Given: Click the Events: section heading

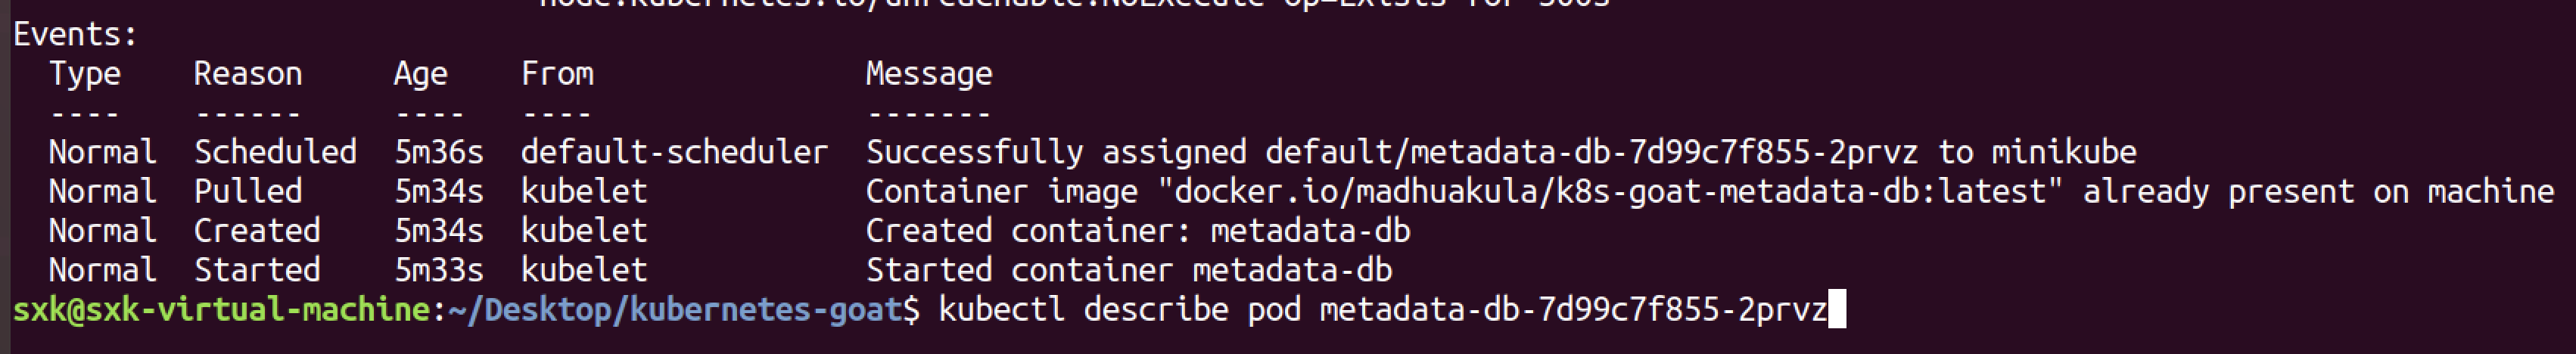Looking at the screenshot, I should tap(75, 35).
